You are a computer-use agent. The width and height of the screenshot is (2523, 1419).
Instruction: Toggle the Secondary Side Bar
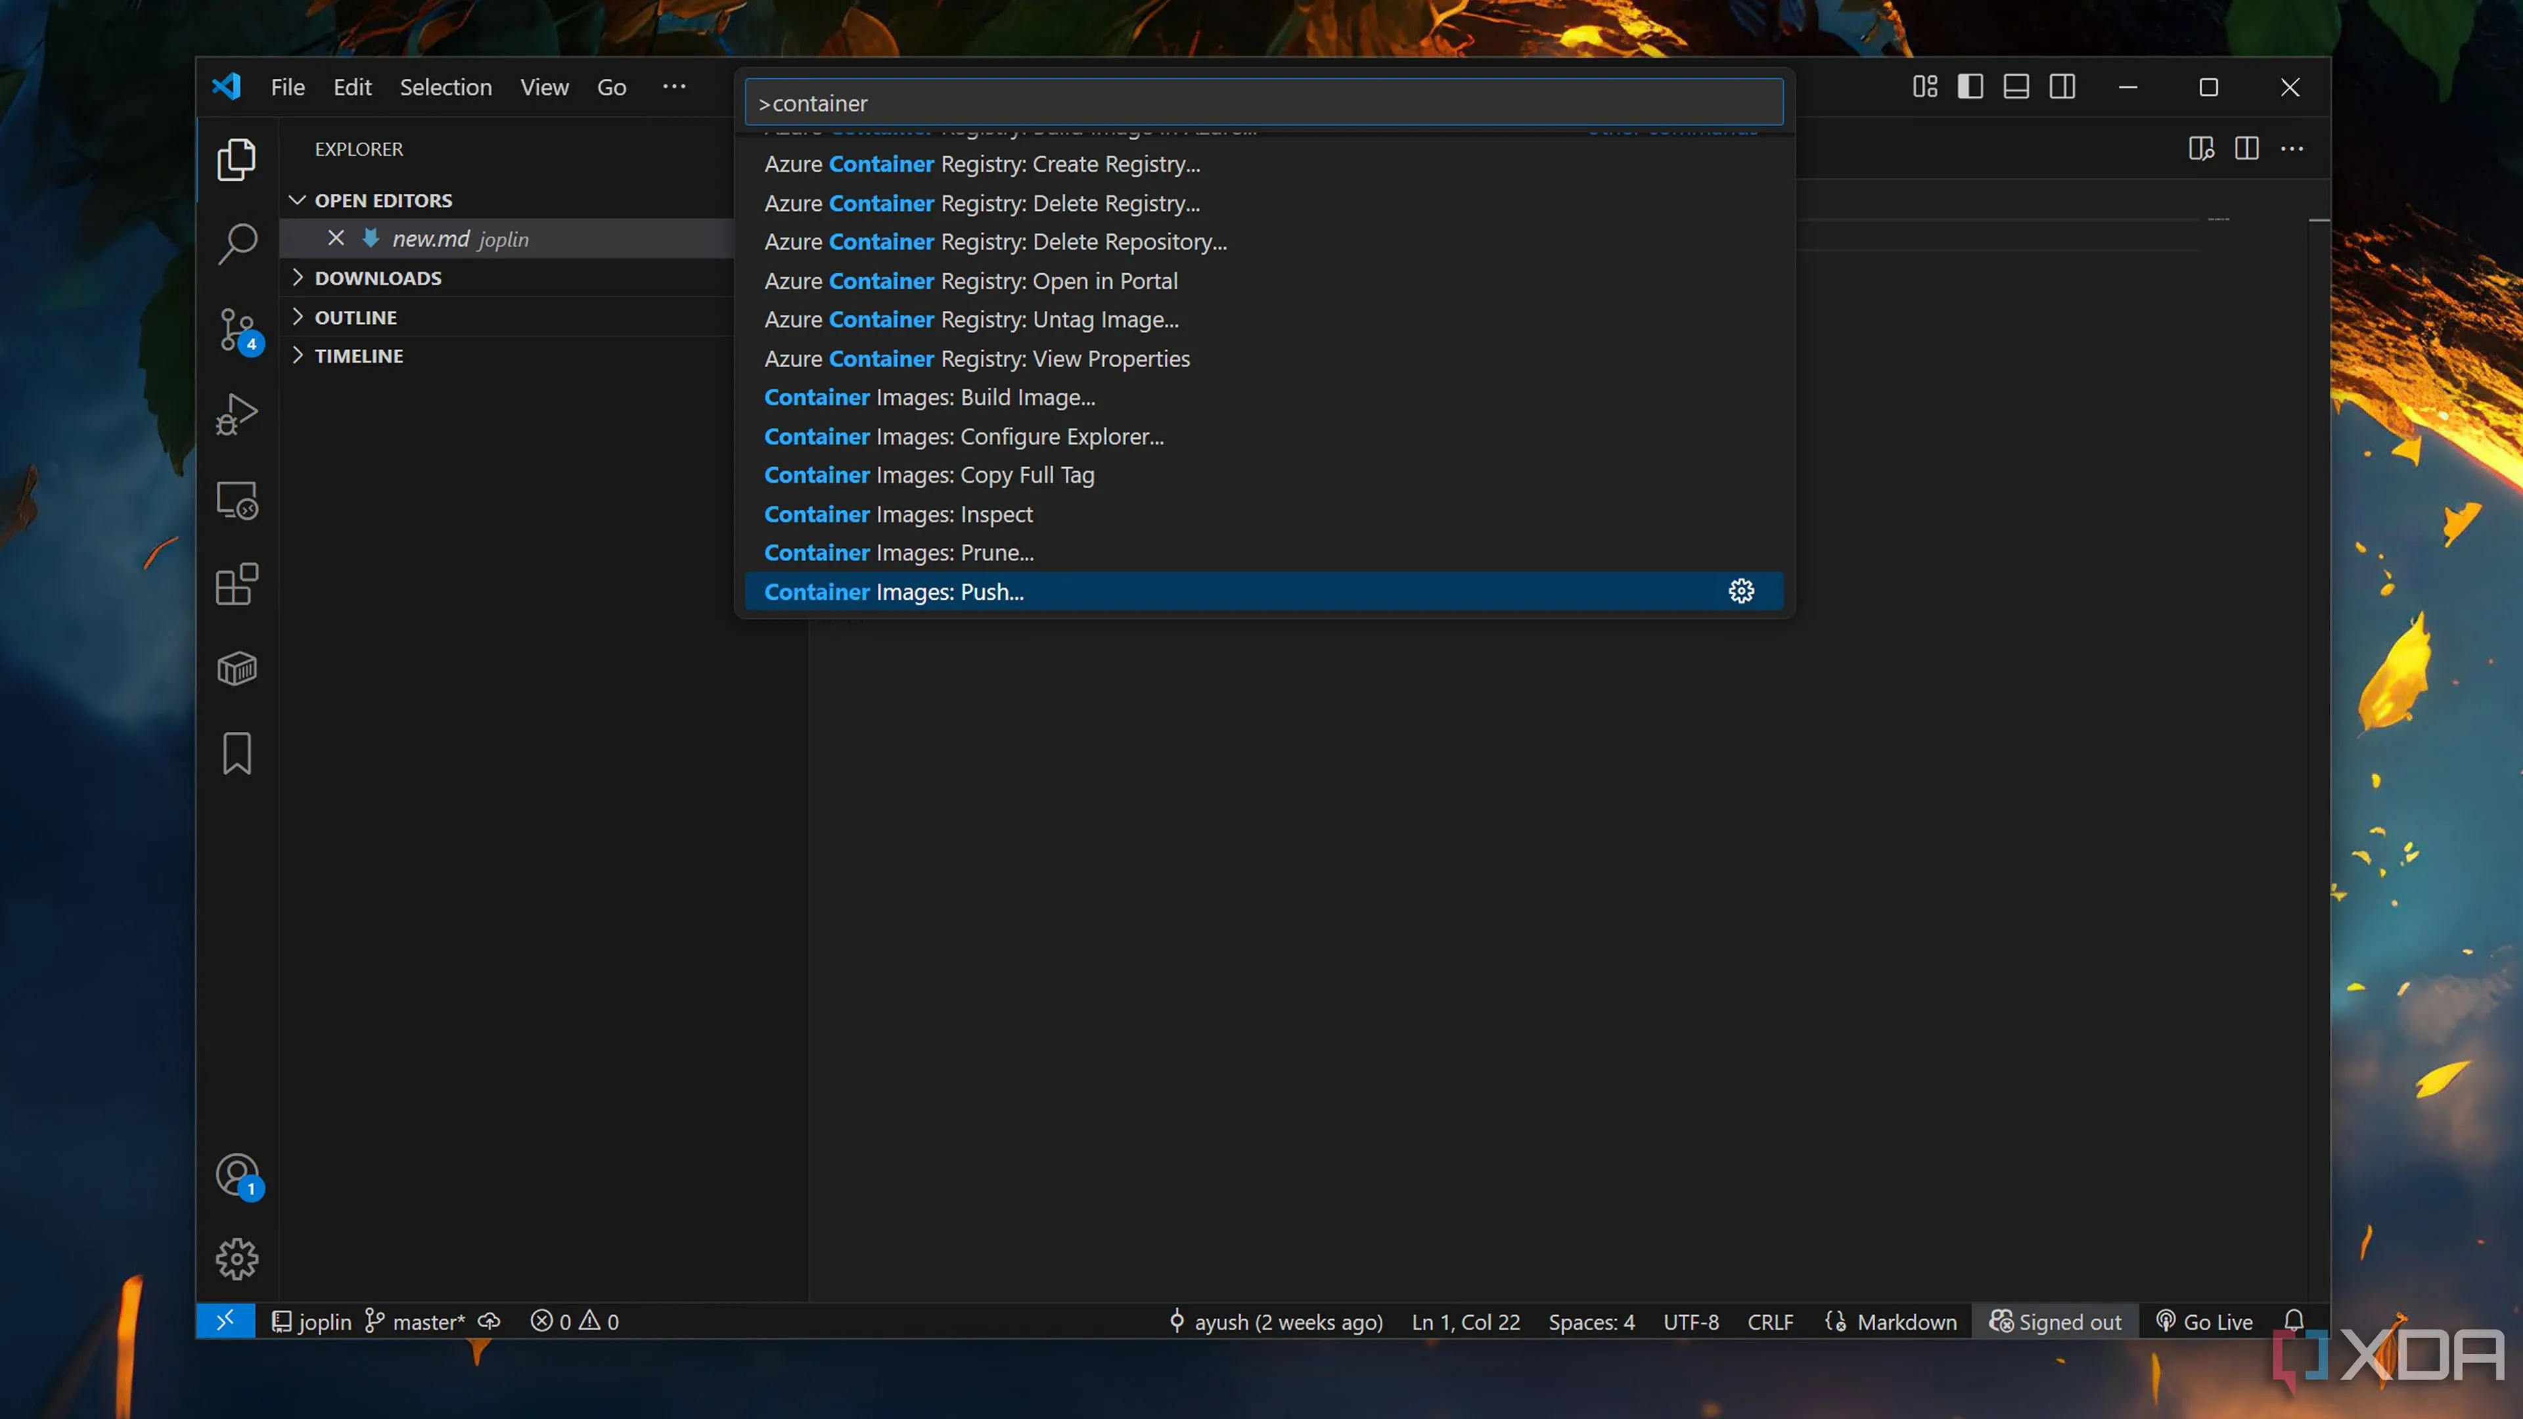(2062, 87)
